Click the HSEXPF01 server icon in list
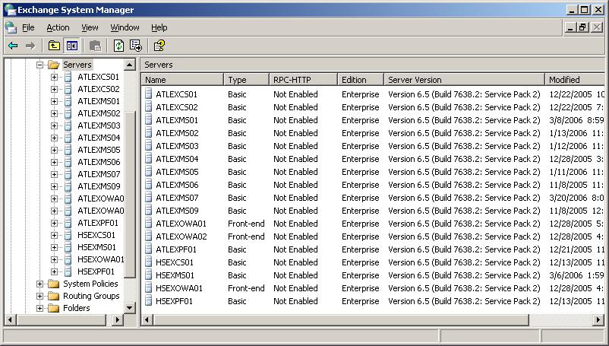Screen dimensions: 609x346 pos(148,301)
